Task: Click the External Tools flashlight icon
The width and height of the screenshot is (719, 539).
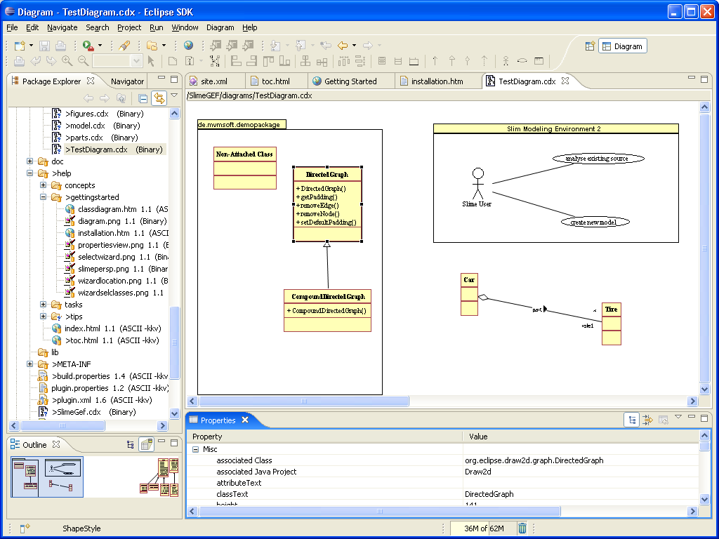Action: pos(124,46)
